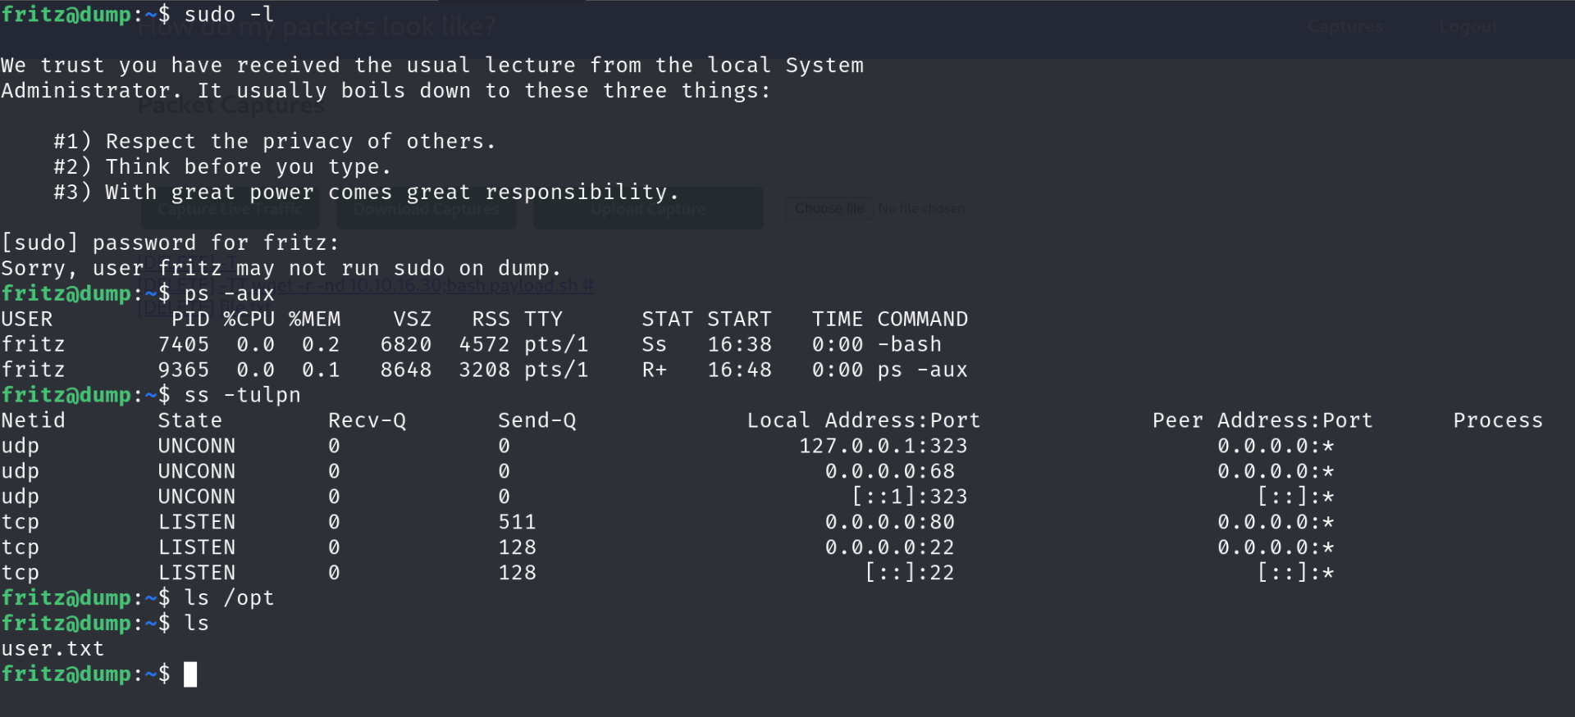The image size is (1575, 717).
Task: Click the COMMAND column header in ps output
Action: click(922, 319)
